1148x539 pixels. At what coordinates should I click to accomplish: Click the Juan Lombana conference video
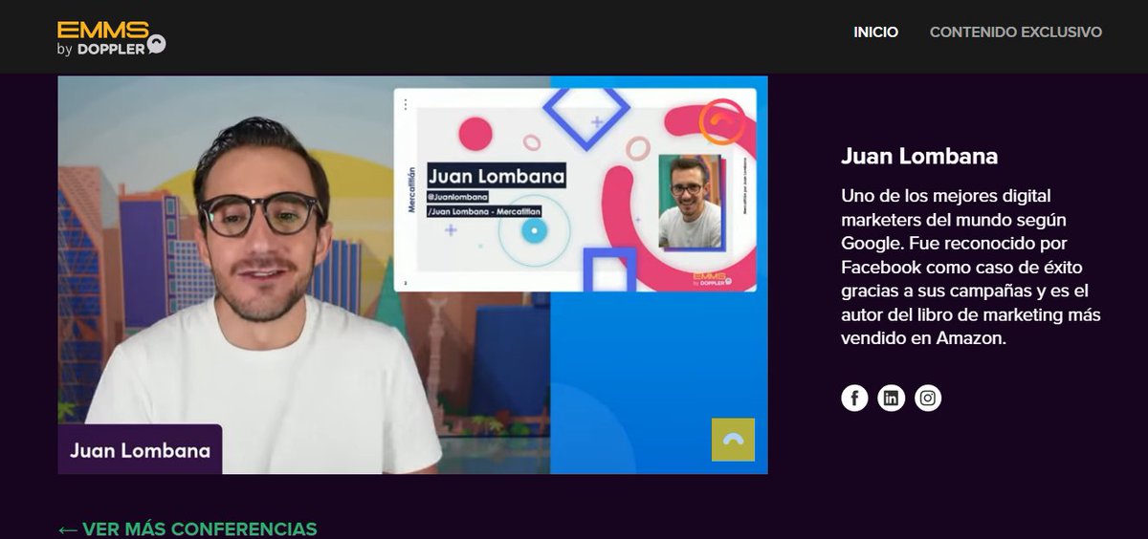(x=412, y=275)
